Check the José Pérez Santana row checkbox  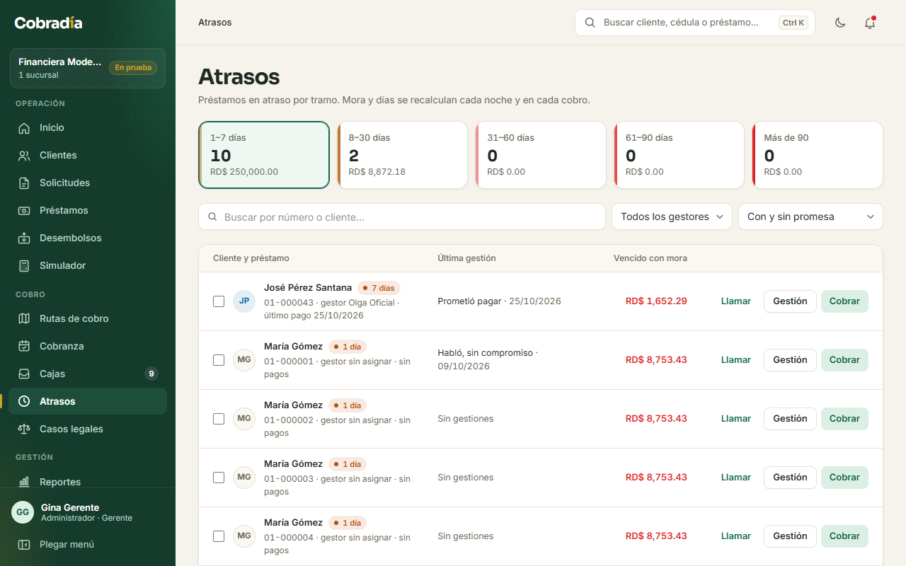click(219, 301)
